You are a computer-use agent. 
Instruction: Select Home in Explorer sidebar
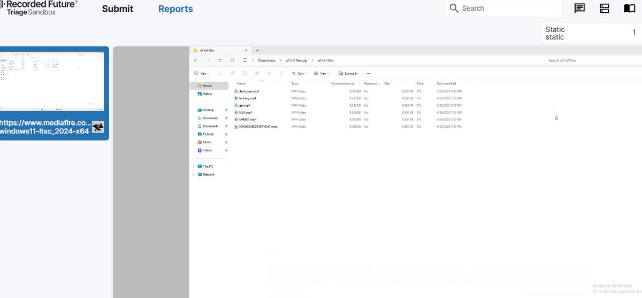(x=209, y=85)
